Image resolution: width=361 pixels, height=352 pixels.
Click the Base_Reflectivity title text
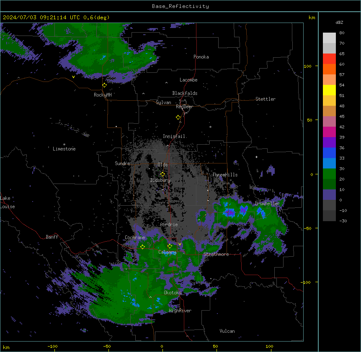[180, 6]
